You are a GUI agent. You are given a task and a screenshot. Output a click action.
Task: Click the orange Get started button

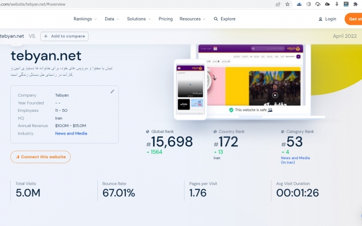(353, 19)
